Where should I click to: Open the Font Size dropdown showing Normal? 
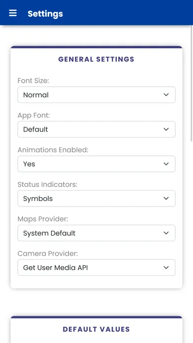pos(96,95)
